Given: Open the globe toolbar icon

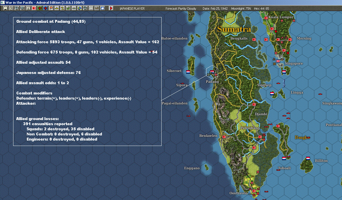Looking at the screenshot, I should pyautogui.click(x=80, y=8).
